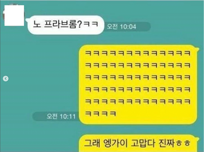Click the pointed tail of the white bubble
Screen dimensions: 204x152
pos(27,20)
